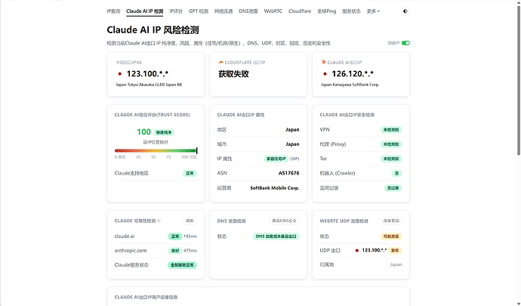Go to the 网络连通 tab
This screenshot has width=521, height=306.
(x=224, y=11)
